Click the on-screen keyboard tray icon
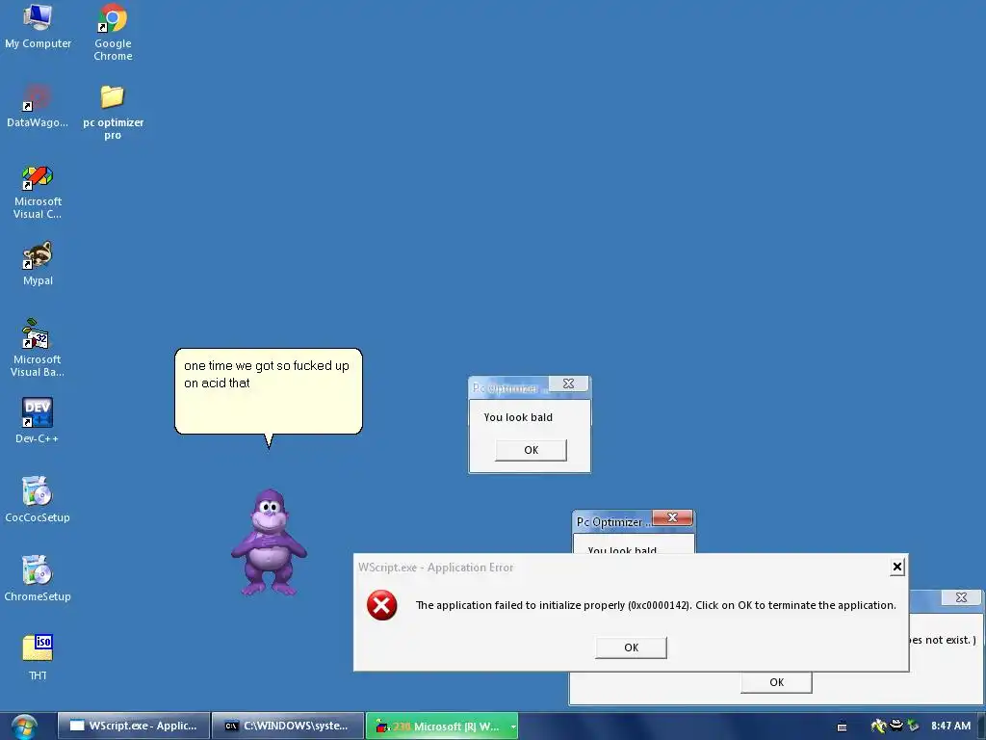The width and height of the screenshot is (986, 740). pos(842,727)
